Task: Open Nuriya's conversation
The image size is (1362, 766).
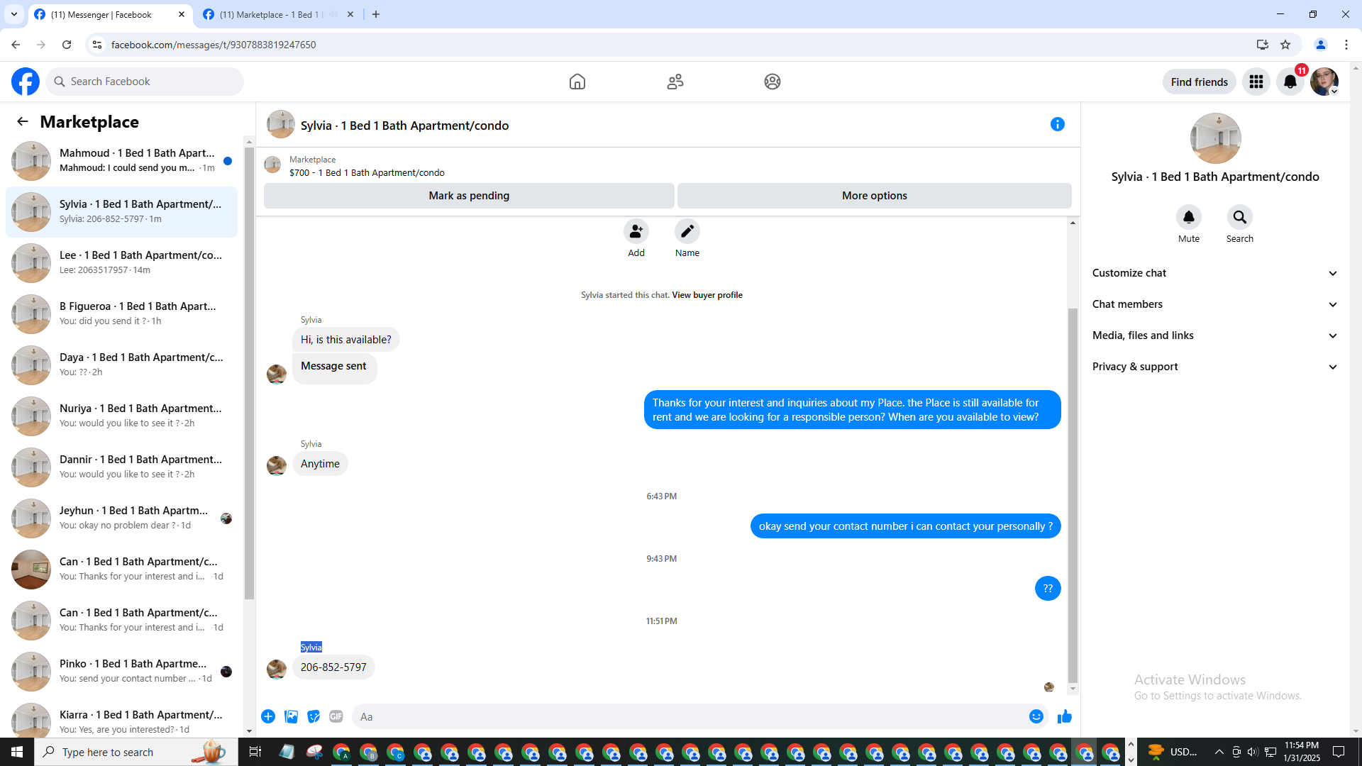Action: coord(122,416)
